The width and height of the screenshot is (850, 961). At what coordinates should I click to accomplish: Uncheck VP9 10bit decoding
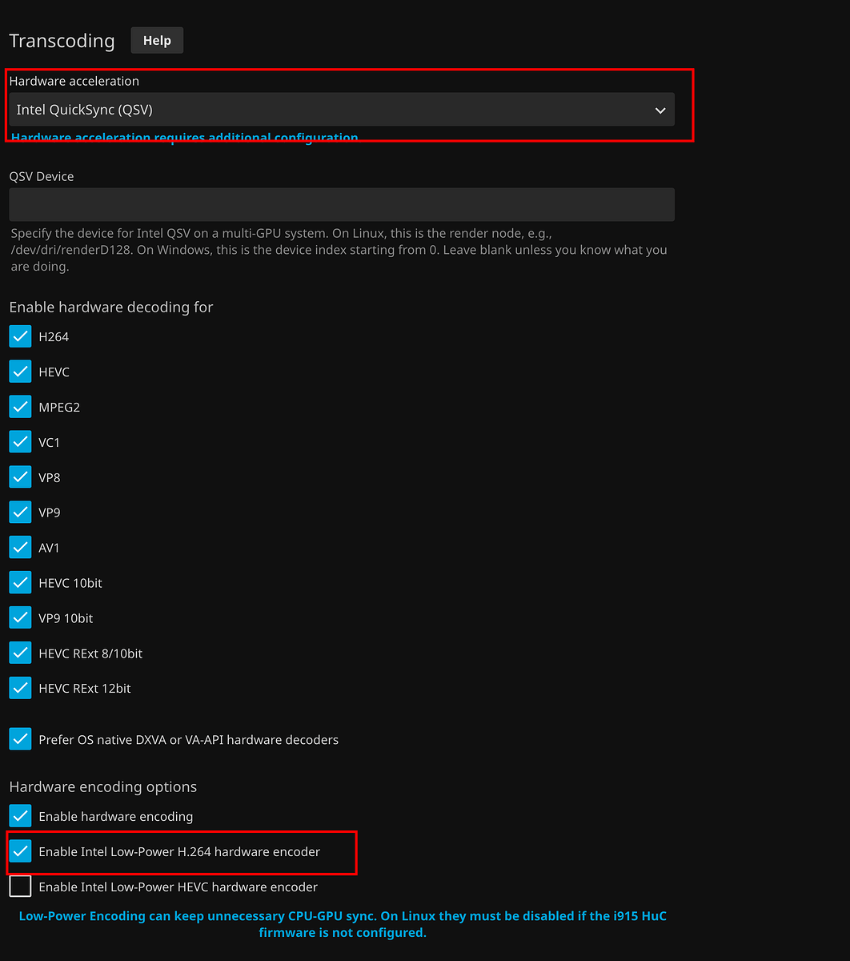[21, 618]
